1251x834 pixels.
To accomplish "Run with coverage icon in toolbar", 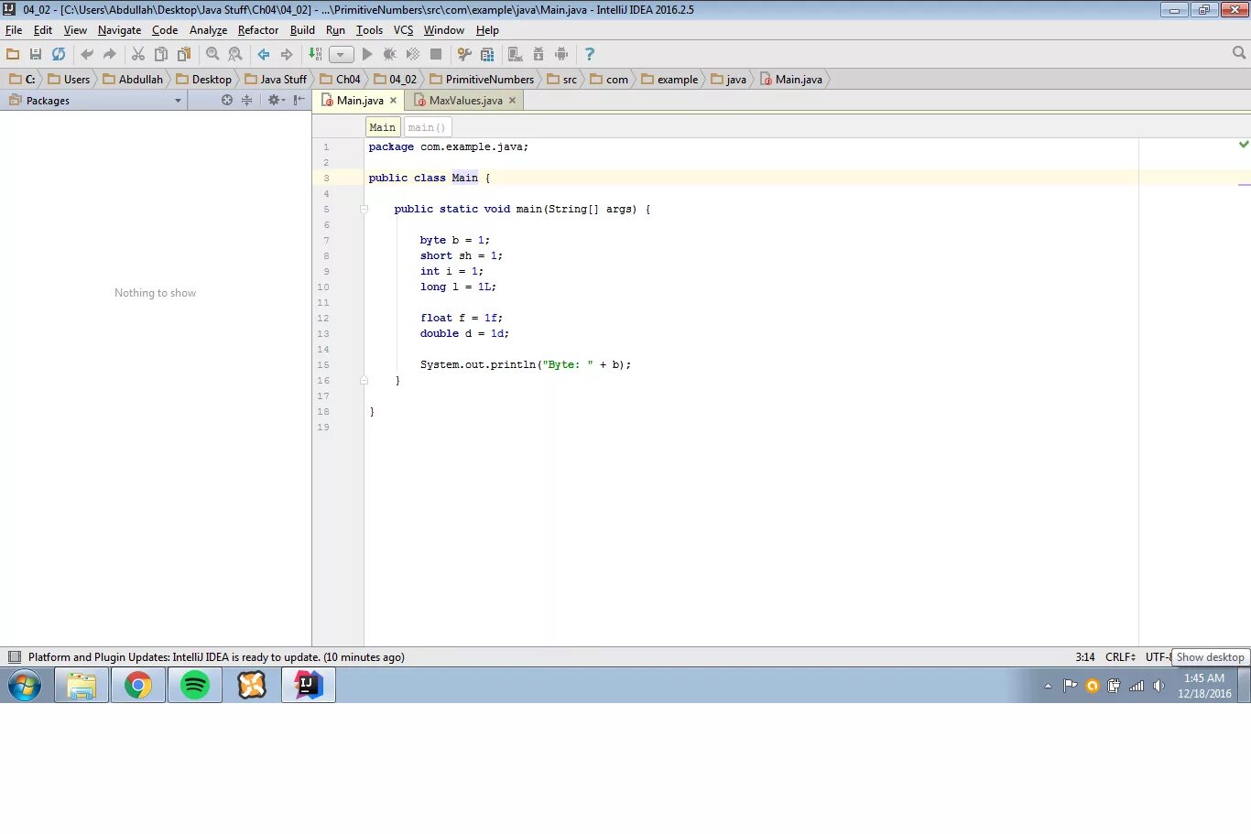I will (413, 54).
